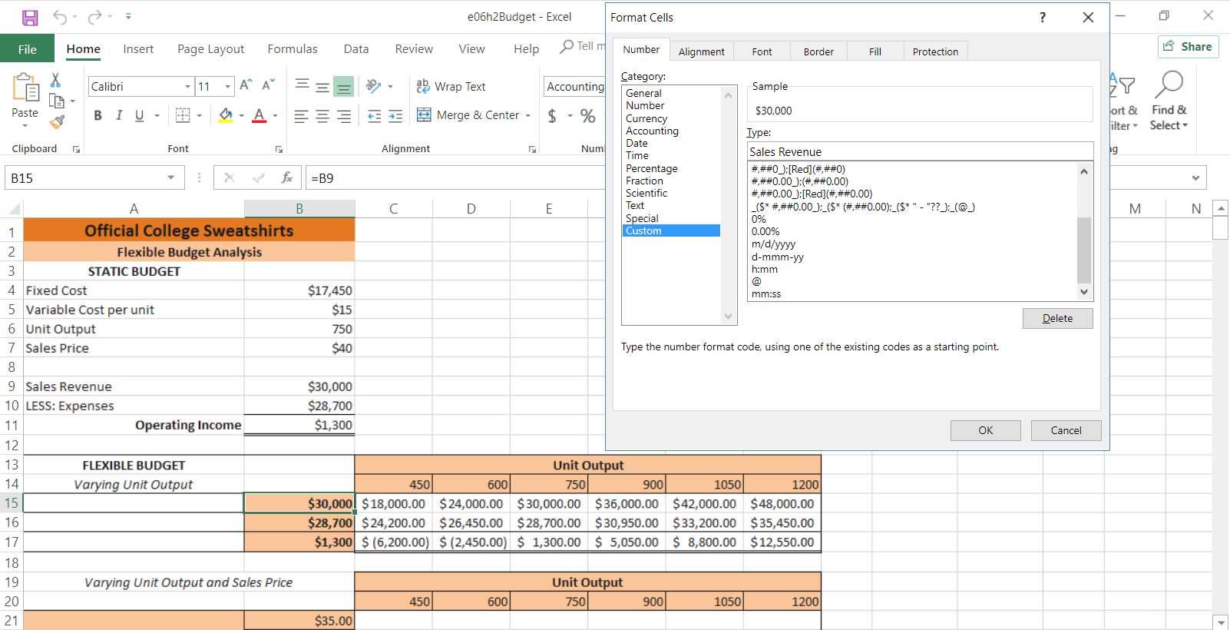1230x630 pixels.
Task: Expand the Alignment group dialog launcher
Action: pyautogui.click(x=532, y=149)
